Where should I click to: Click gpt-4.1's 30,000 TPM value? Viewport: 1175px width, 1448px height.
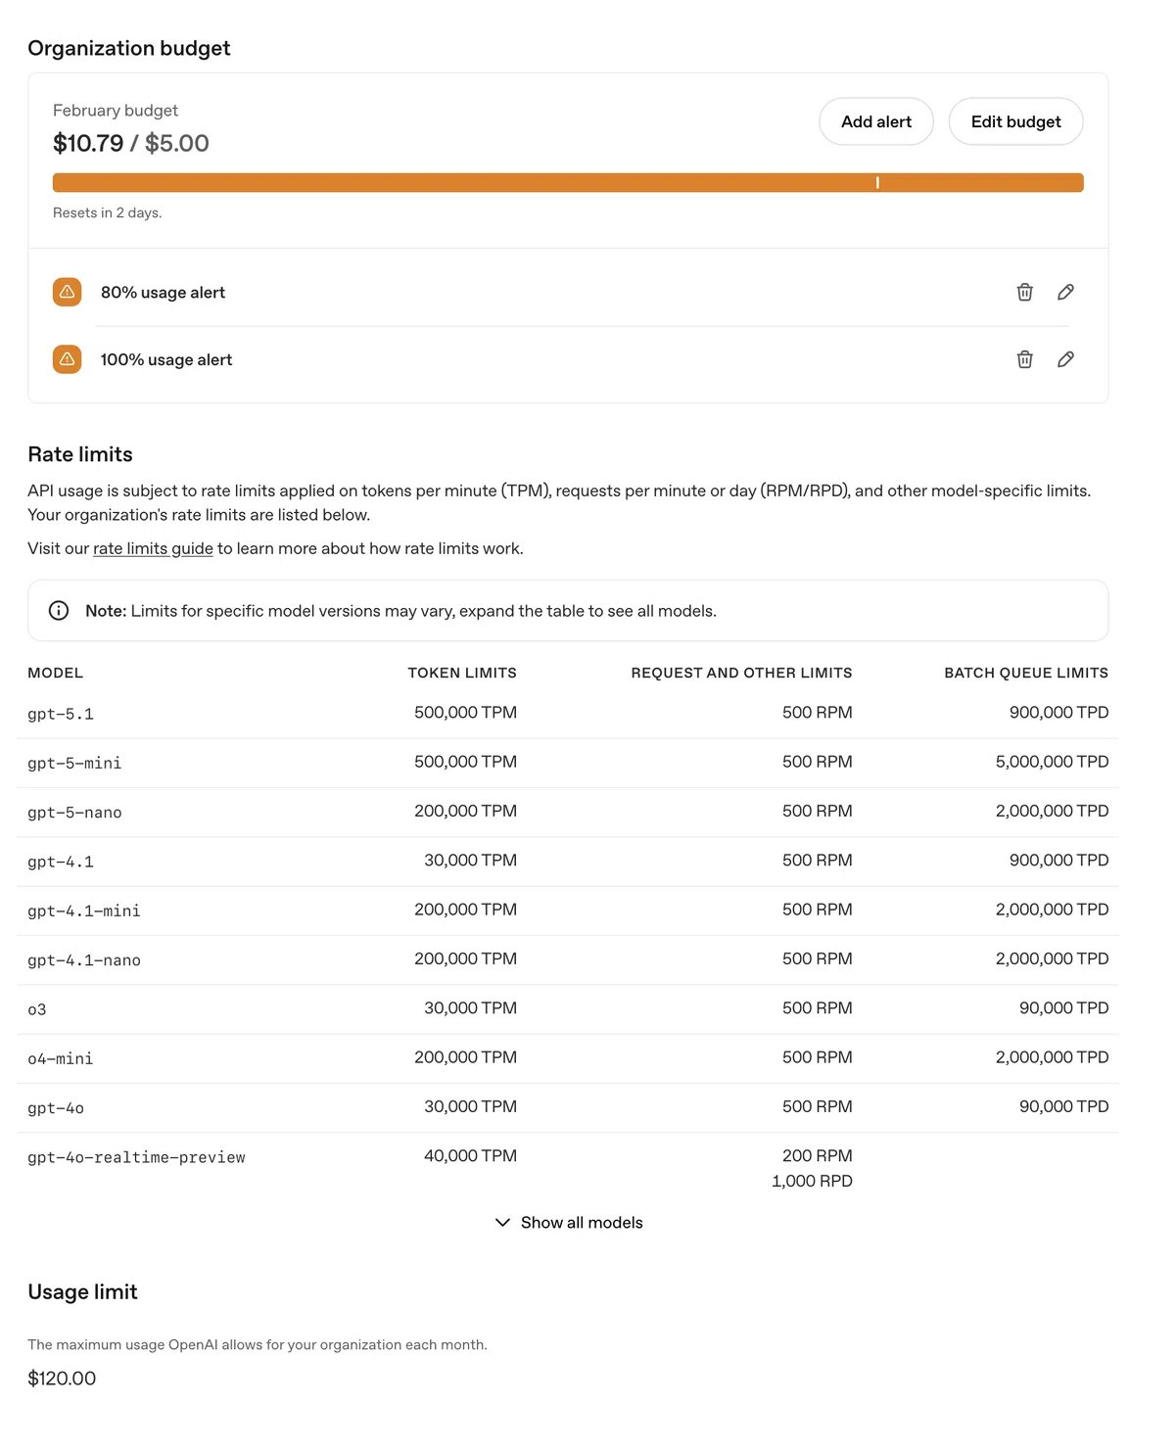470,861
